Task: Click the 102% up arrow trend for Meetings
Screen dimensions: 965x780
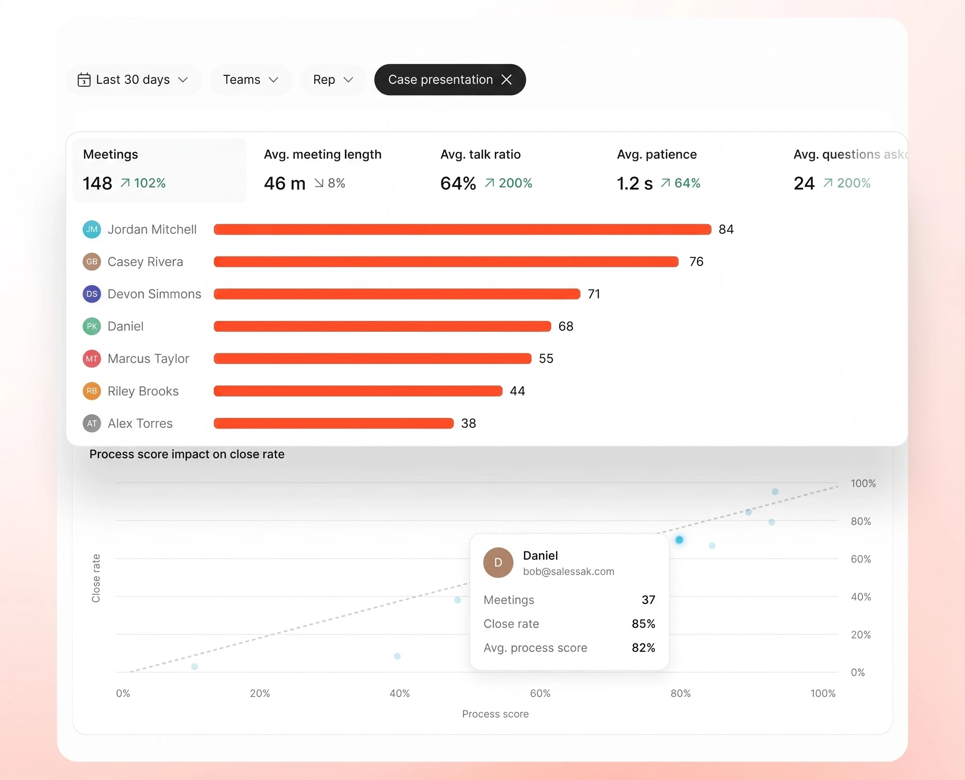Action: click(x=143, y=183)
